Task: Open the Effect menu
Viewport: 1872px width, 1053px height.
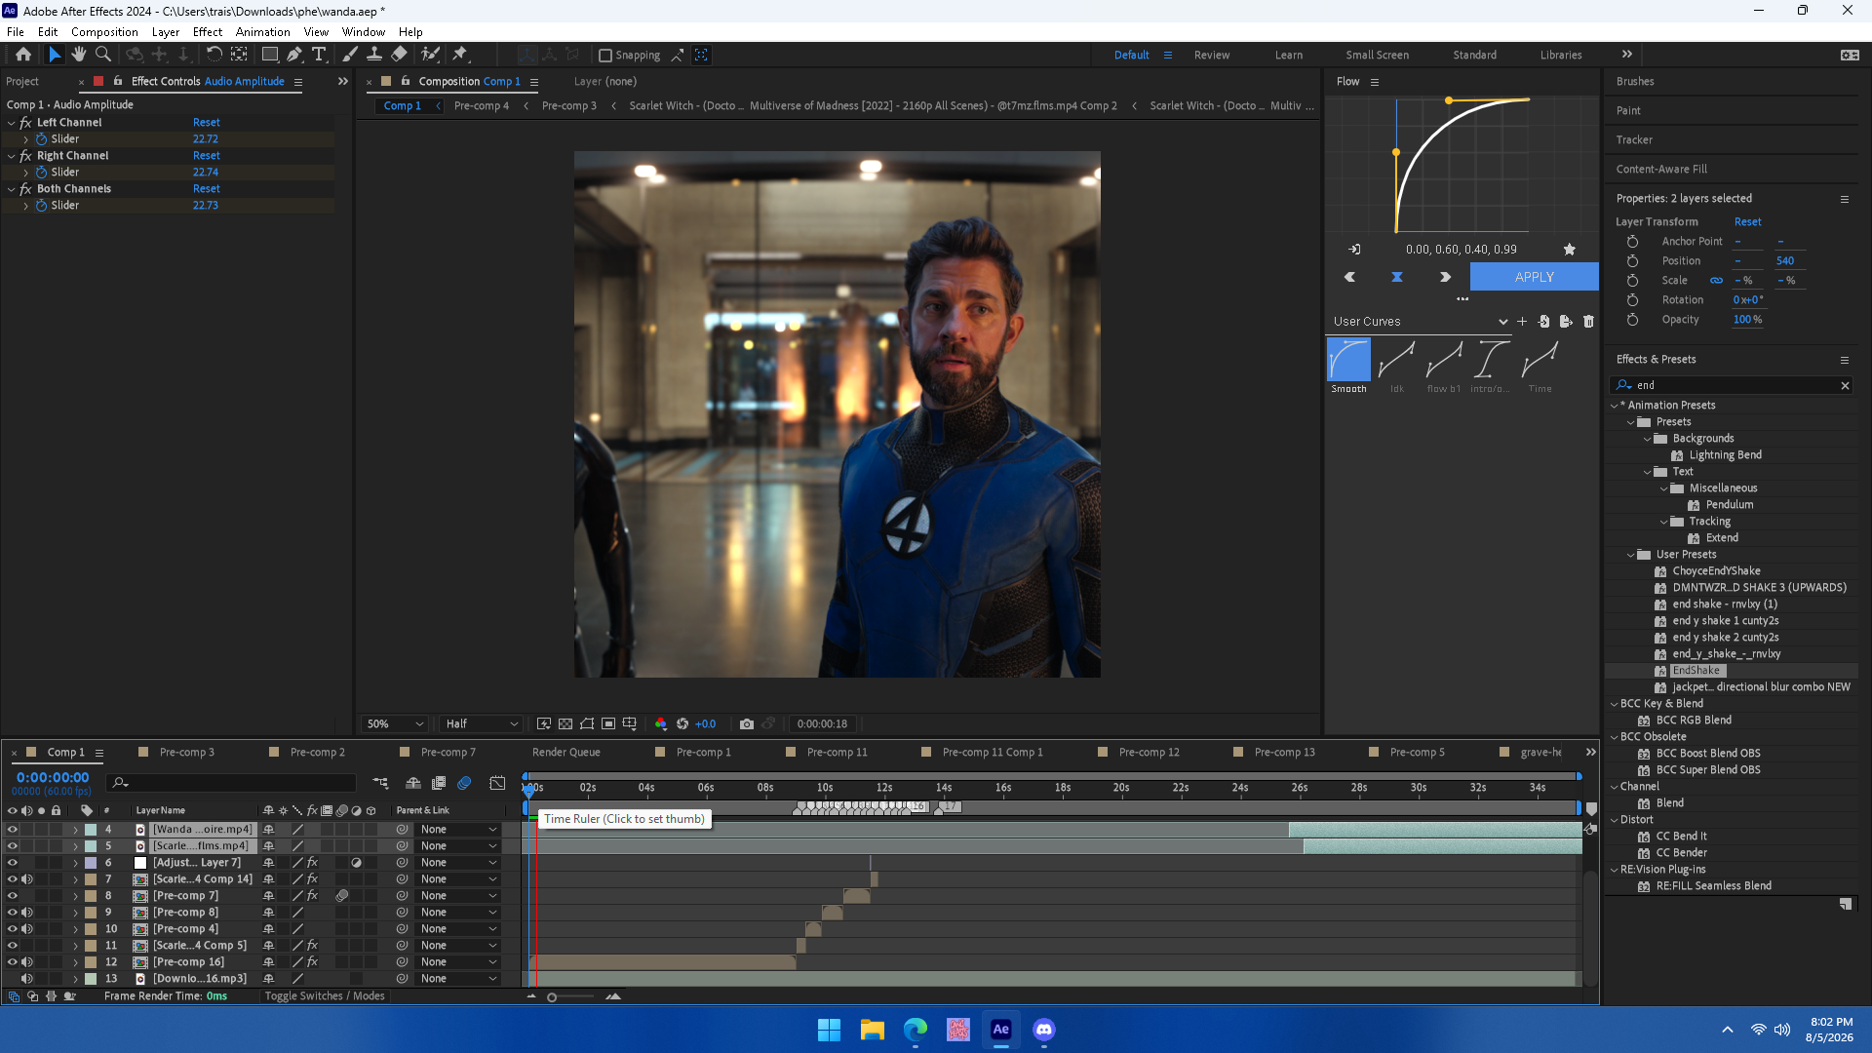Action: (x=208, y=32)
